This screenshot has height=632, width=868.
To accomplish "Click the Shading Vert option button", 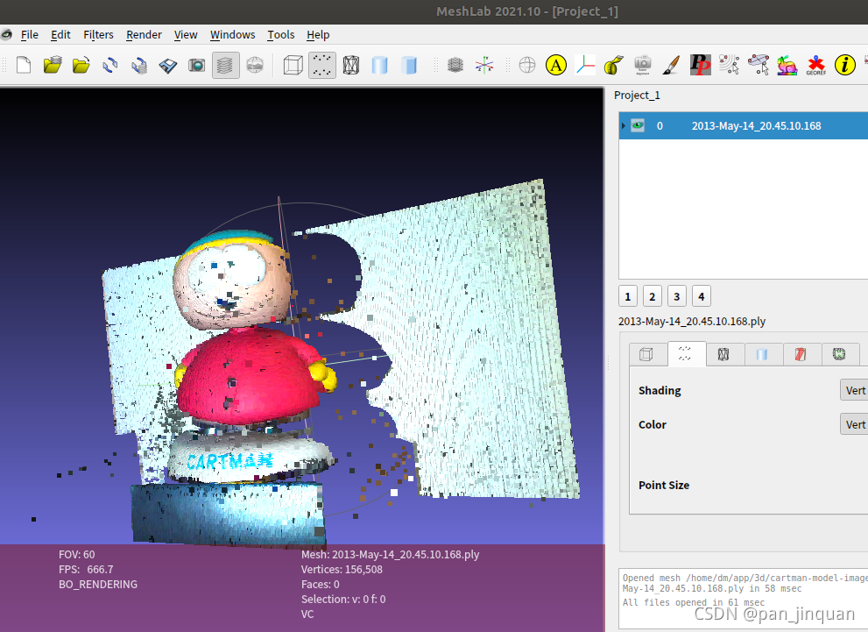I will pyautogui.click(x=854, y=390).
